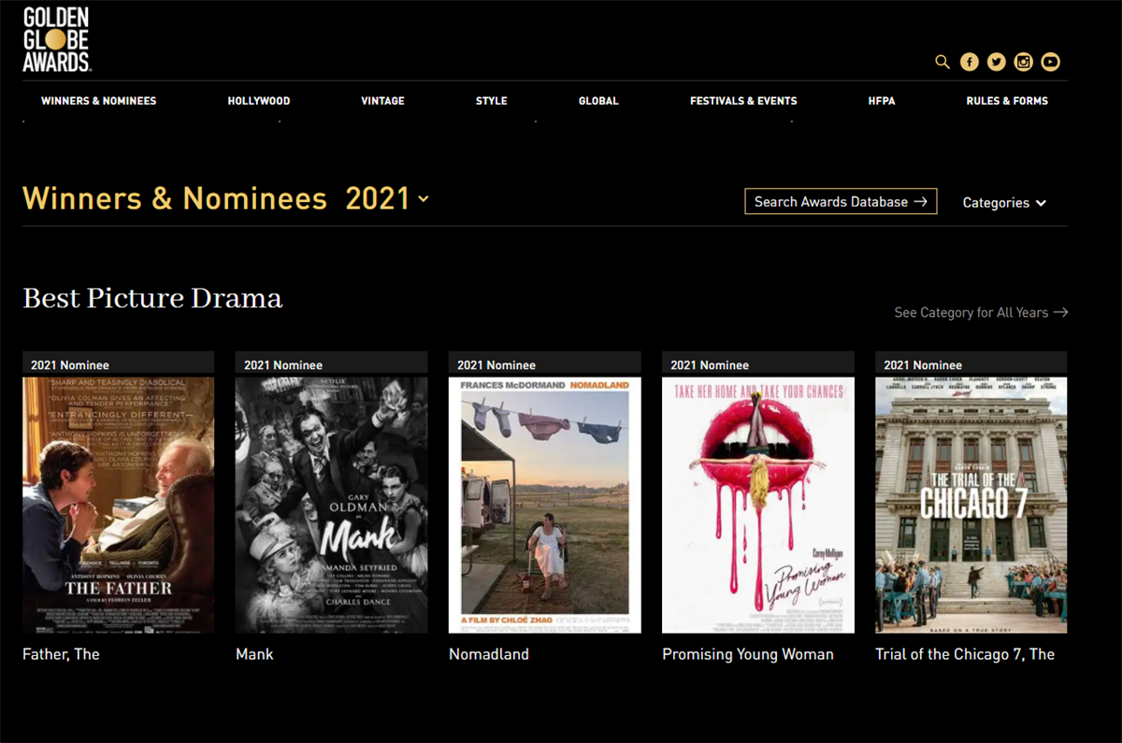Click 2021 Nominee label above Chicago 7 poster

[923, 365]
